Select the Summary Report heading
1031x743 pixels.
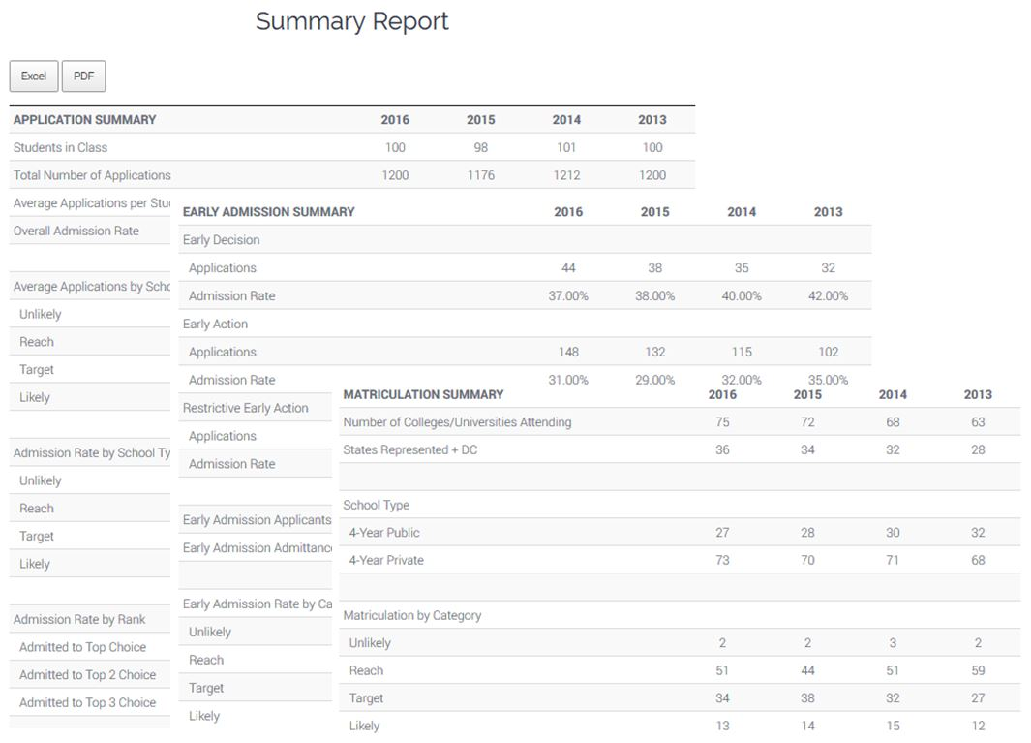tap(351, 21)
